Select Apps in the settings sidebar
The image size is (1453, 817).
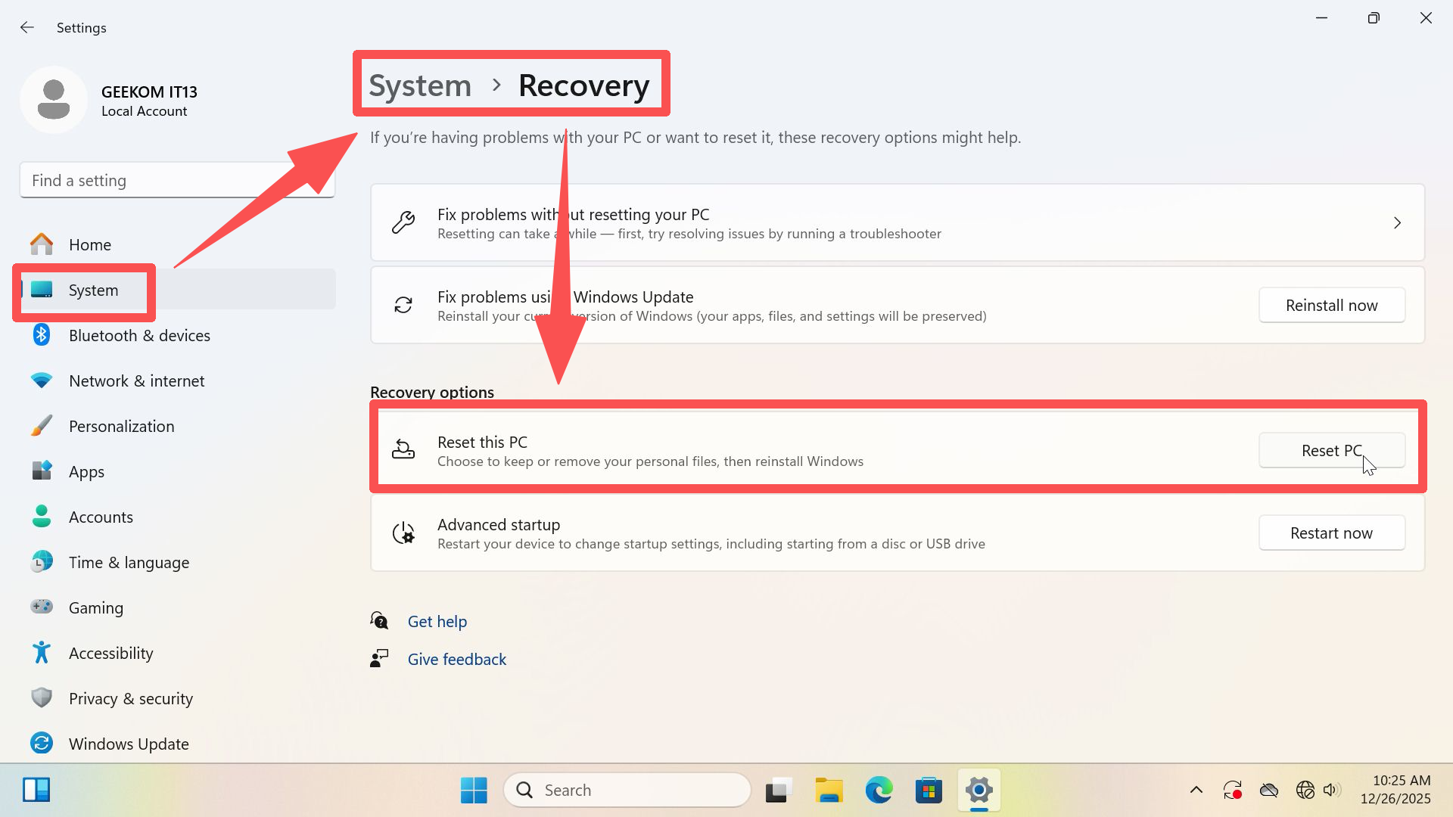[x=86, y=471]
